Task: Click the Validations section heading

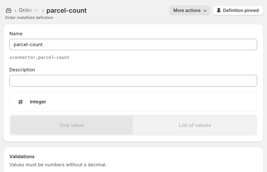Action: point(22,157)
